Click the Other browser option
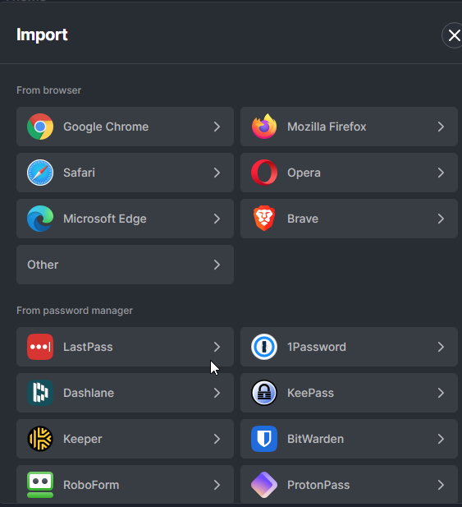 click(125, 265)
